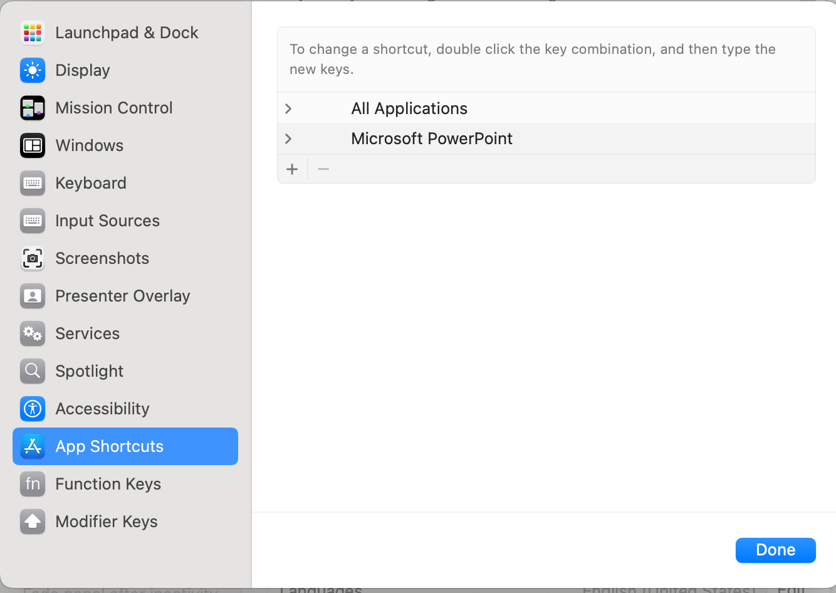The height and width of the screenshot is (593, 836).
Task: Click the Services gears icon
Action: tap(33, 333)
